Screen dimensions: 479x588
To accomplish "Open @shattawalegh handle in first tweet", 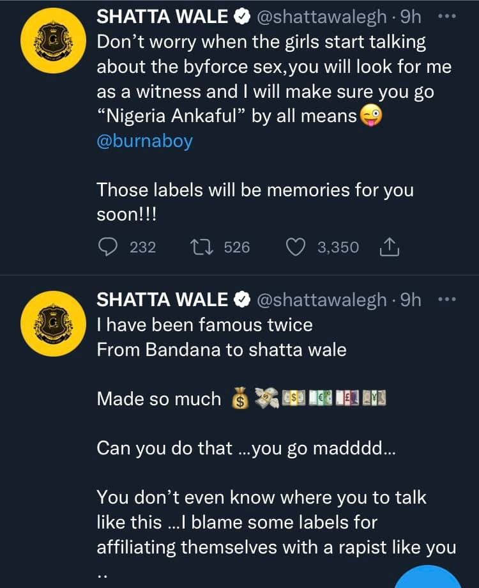I will click(x=322, y=17).
